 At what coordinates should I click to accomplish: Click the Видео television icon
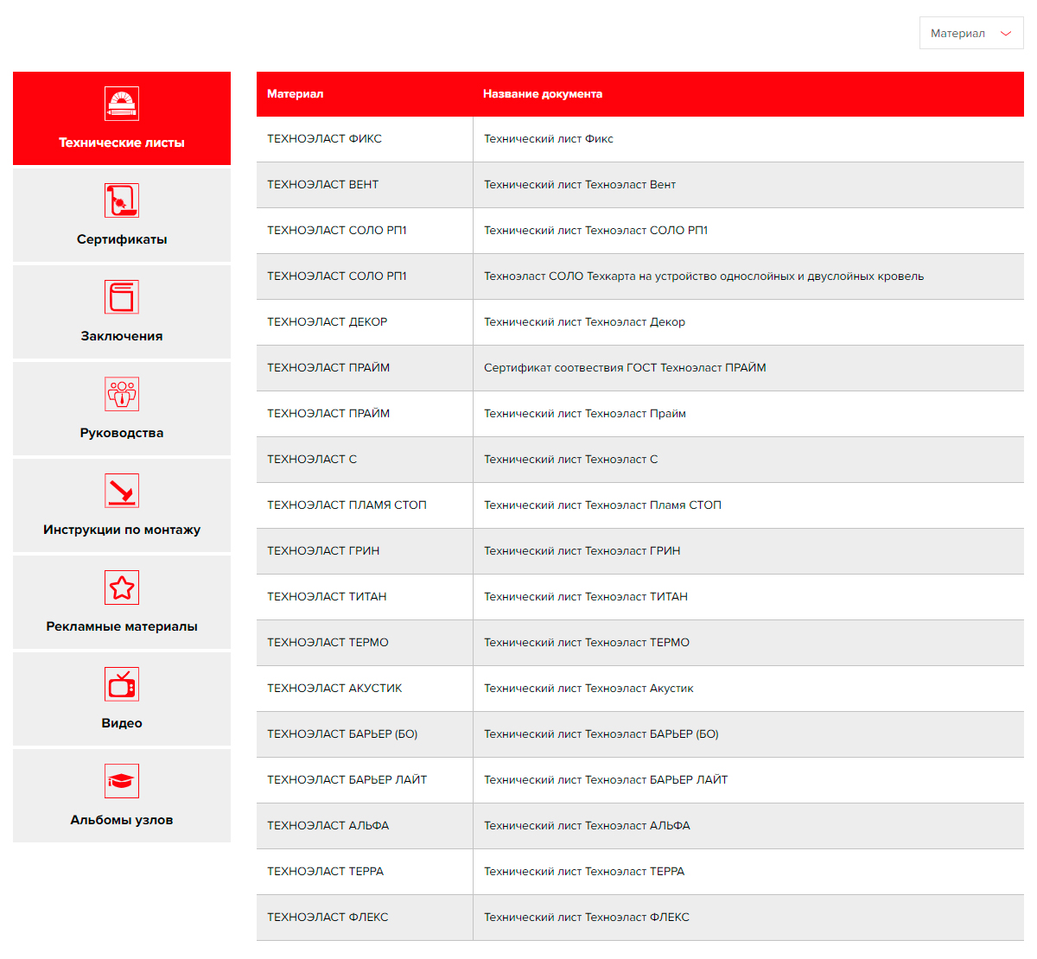[122, 684]
